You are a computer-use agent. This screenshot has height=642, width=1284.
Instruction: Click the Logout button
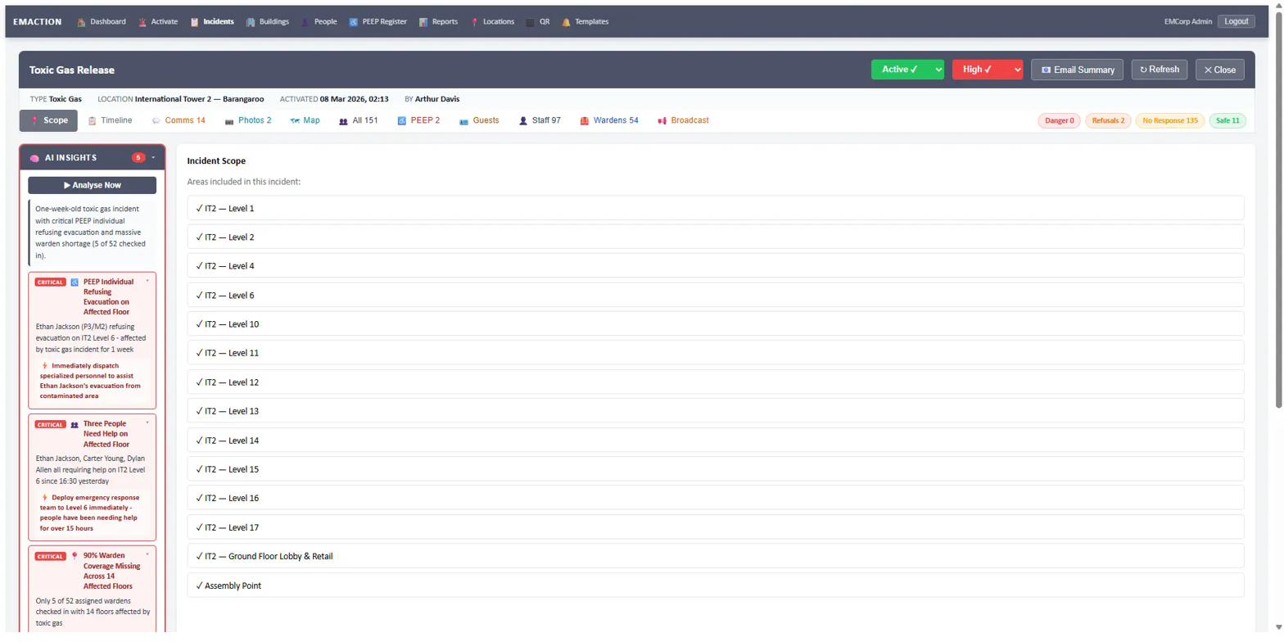1236,21
